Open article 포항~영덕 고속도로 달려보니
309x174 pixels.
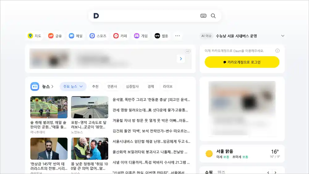[x=89, y=125]
